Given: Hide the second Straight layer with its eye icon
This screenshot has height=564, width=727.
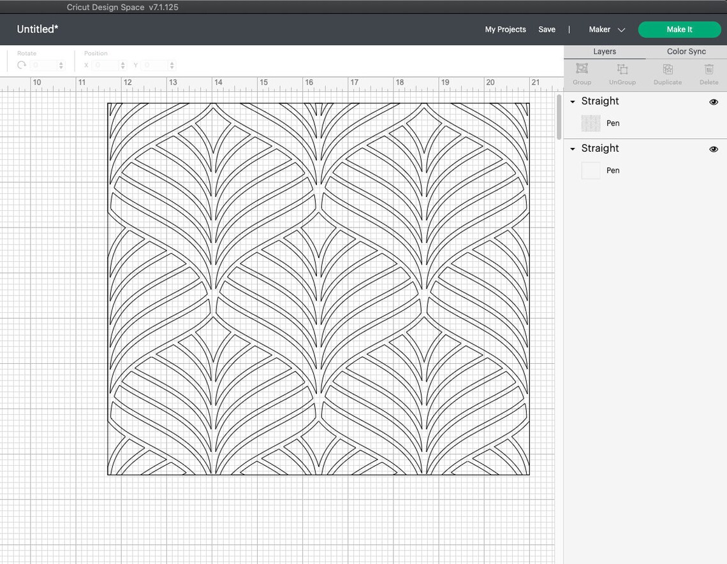Looking at the screenshot, I should (x=713, y=148).
